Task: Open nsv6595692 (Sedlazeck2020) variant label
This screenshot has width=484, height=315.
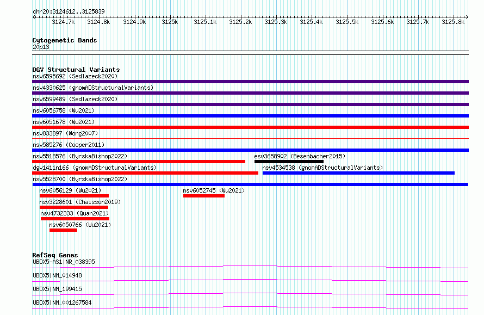Action: 75,76
